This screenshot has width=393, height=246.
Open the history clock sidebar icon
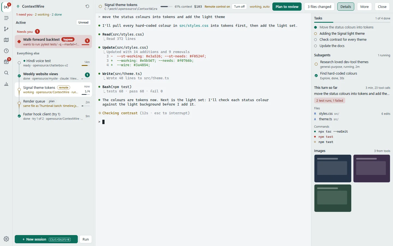(x=6, y=51)
